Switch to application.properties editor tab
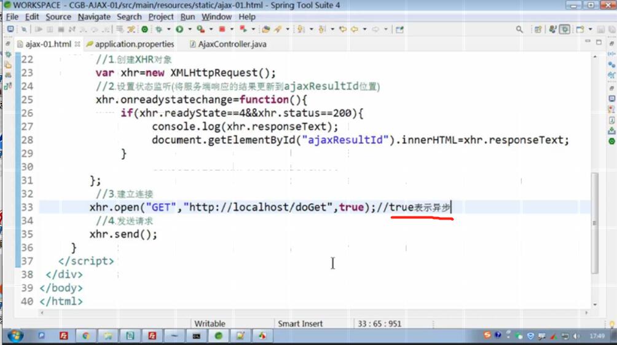617x345 pixels. pos(130,44)
